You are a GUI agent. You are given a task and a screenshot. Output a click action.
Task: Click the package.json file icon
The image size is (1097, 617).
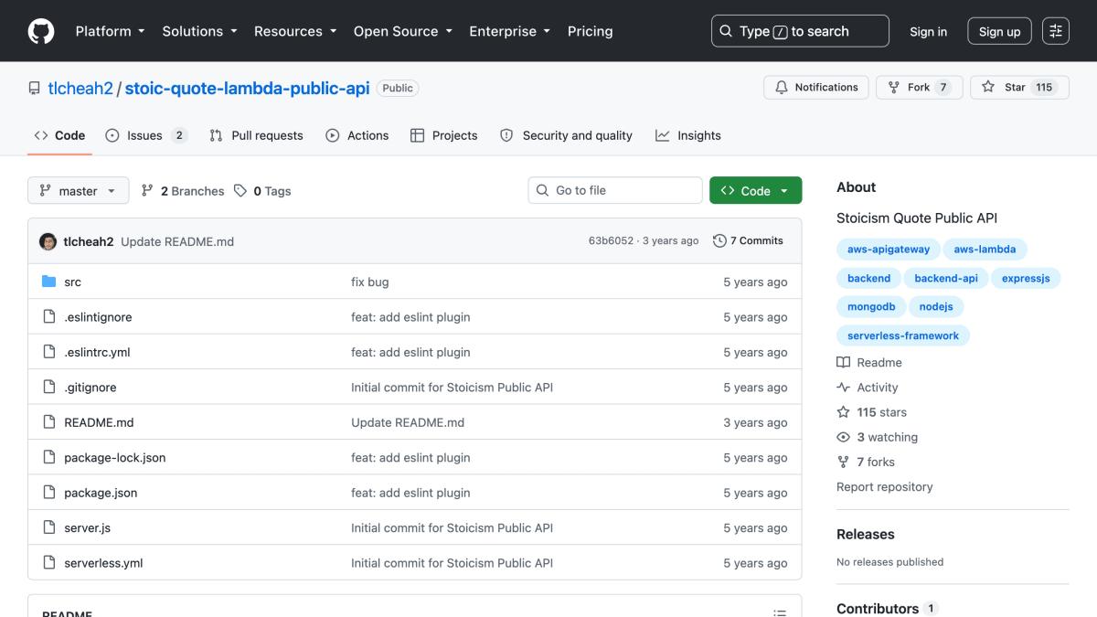tap(49, 493)
